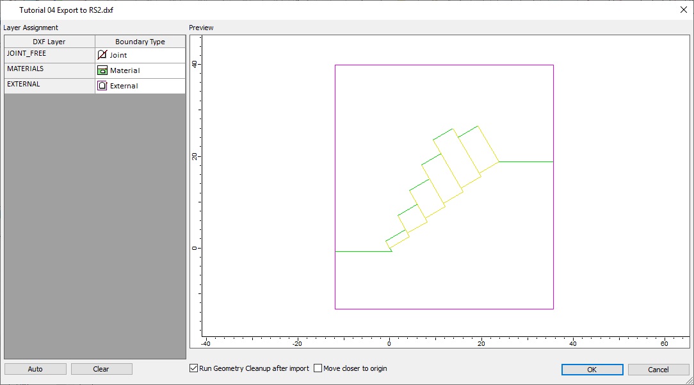This screenshot has width=694, height=385.
Task: Click the Boundary Type column header
Action: tap(140, 41)
